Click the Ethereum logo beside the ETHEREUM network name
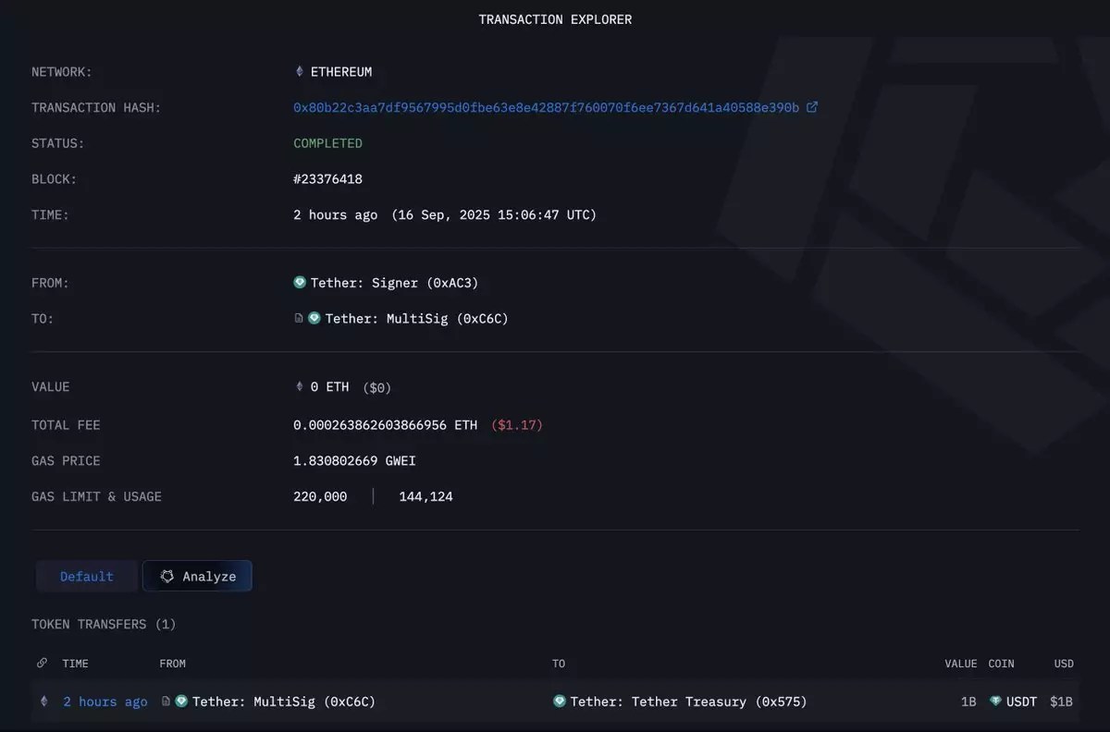 (299, 71)
